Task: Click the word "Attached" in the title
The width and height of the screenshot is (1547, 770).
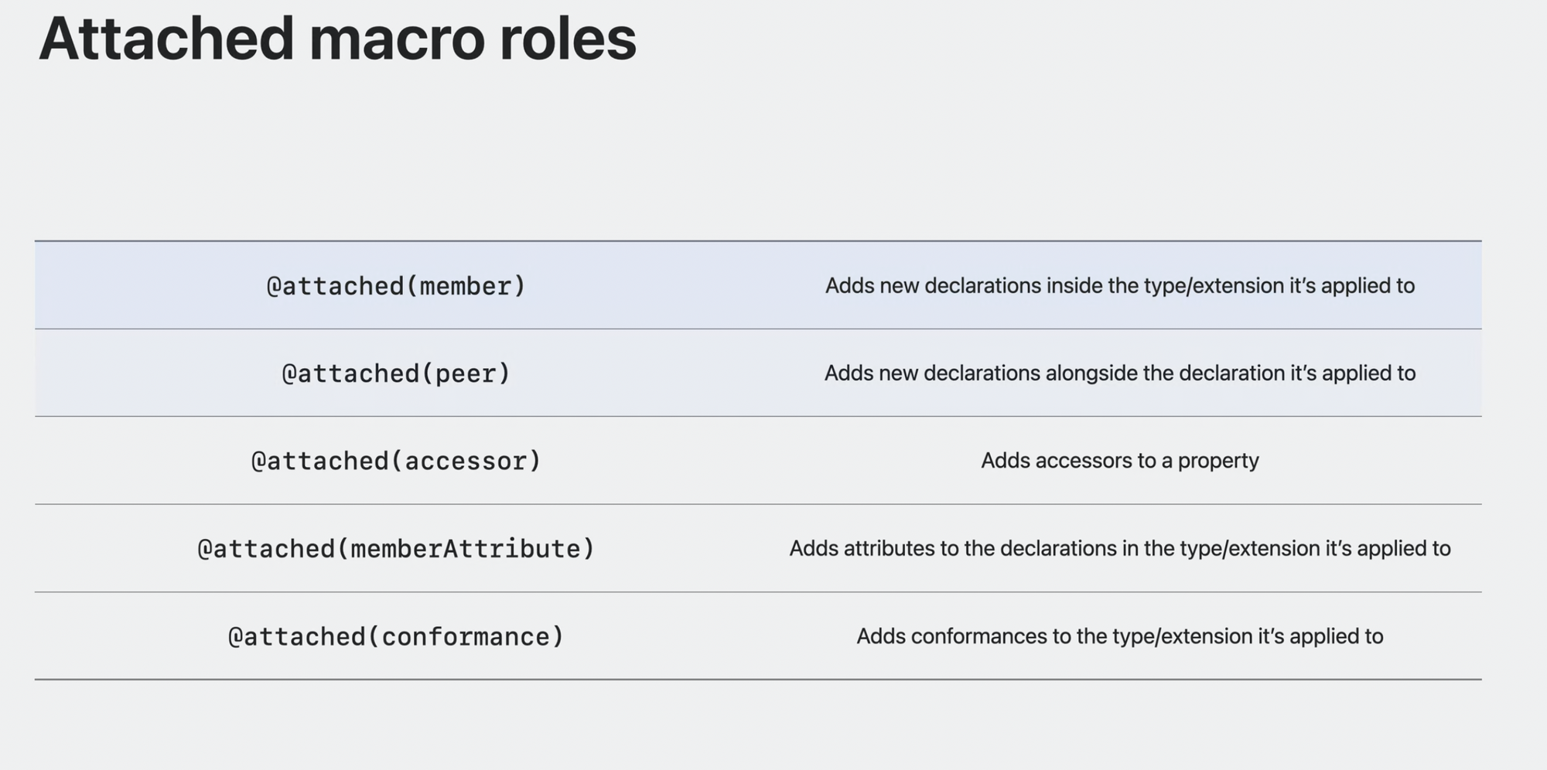Action: click(x=166, y=39)
